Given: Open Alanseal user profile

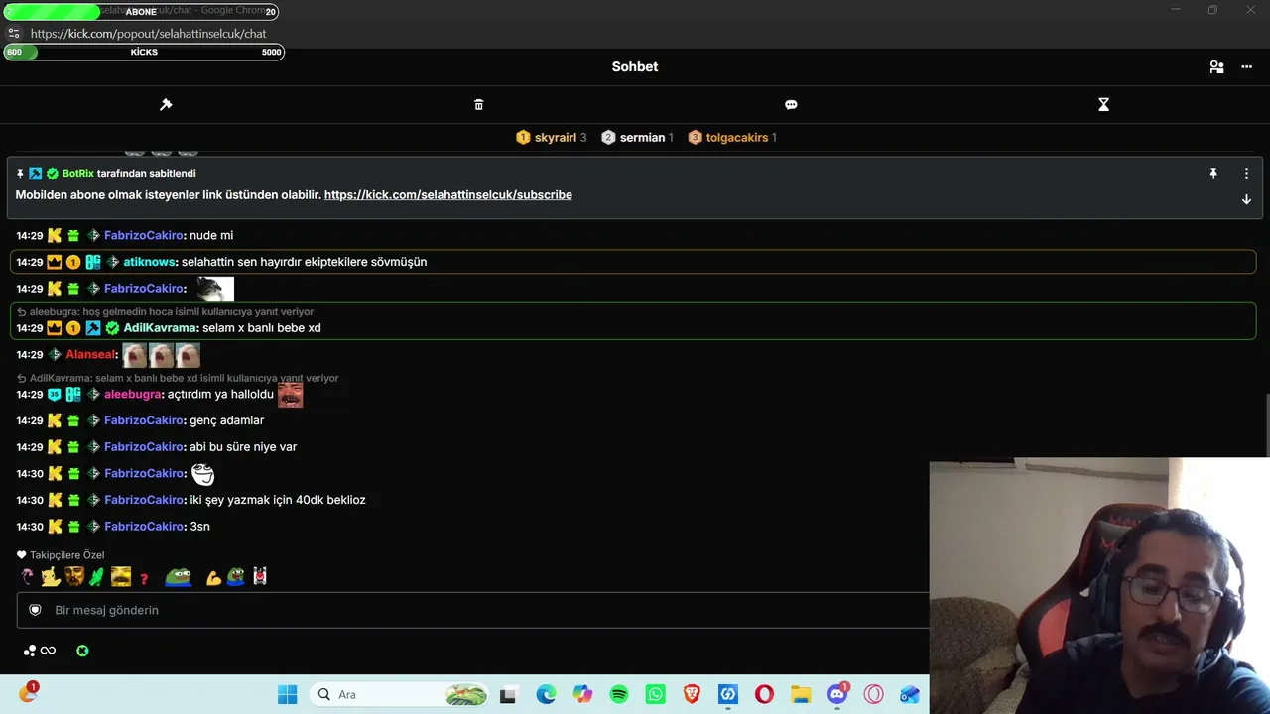Looking at the screenshot, I should [90, 355].
